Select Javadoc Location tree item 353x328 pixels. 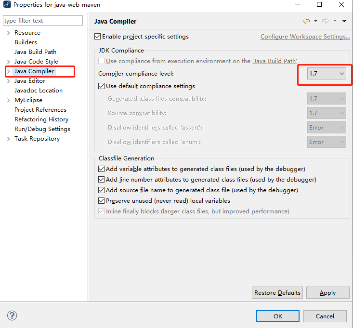point(39,91)
